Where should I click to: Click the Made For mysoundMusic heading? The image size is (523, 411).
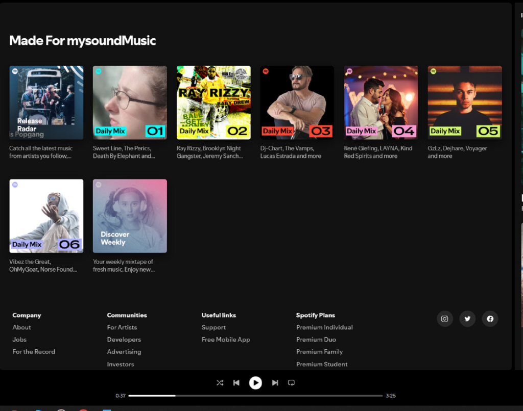coord(82,41)
